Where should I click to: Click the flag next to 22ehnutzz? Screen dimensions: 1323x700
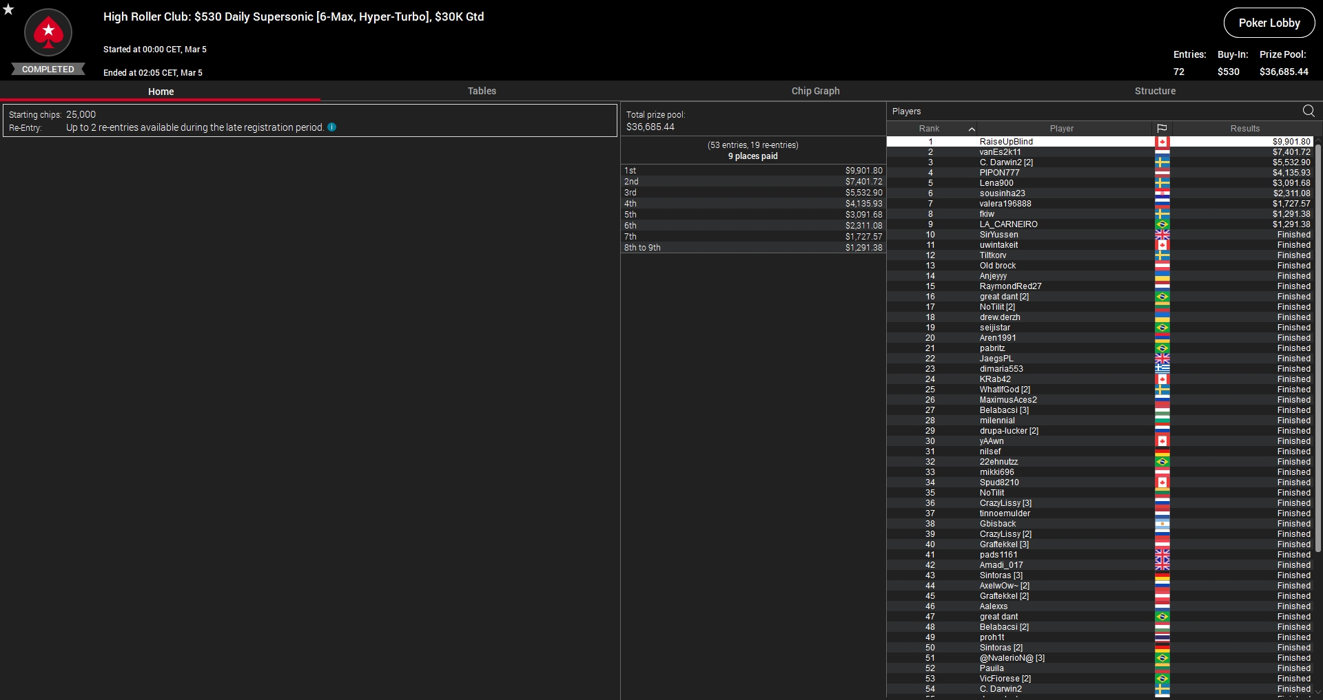1162,462
